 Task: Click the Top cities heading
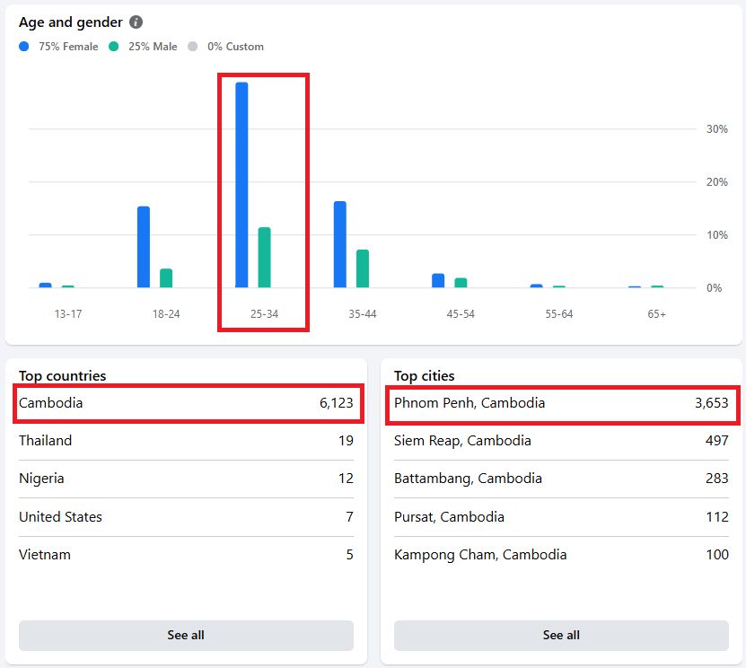pos(425,376)
